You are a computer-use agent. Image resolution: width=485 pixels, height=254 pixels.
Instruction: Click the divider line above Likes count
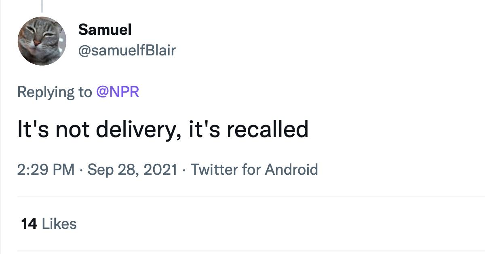[x=251, y=197]
